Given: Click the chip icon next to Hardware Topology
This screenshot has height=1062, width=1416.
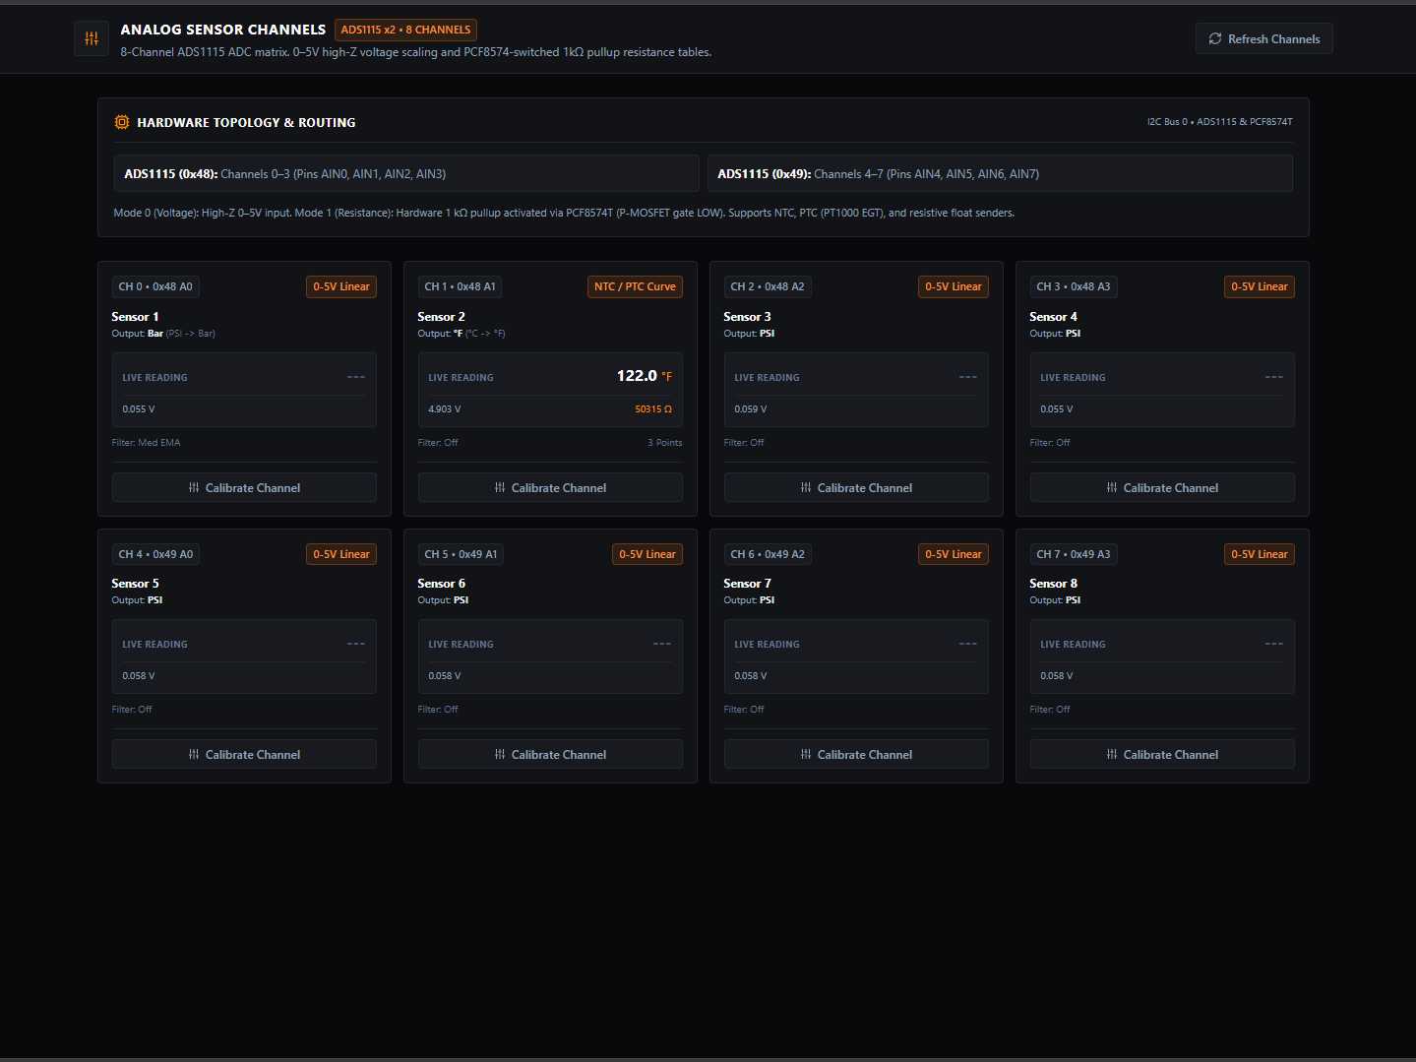Looking at the screenshot, I should pyautogui.click(x=122, y=122).
